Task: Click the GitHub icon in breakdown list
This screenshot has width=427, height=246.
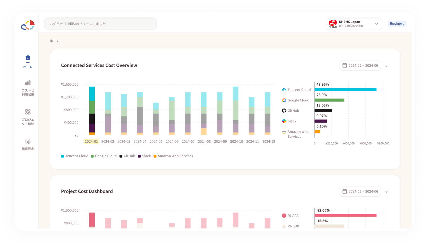Action: pos(284,111)
